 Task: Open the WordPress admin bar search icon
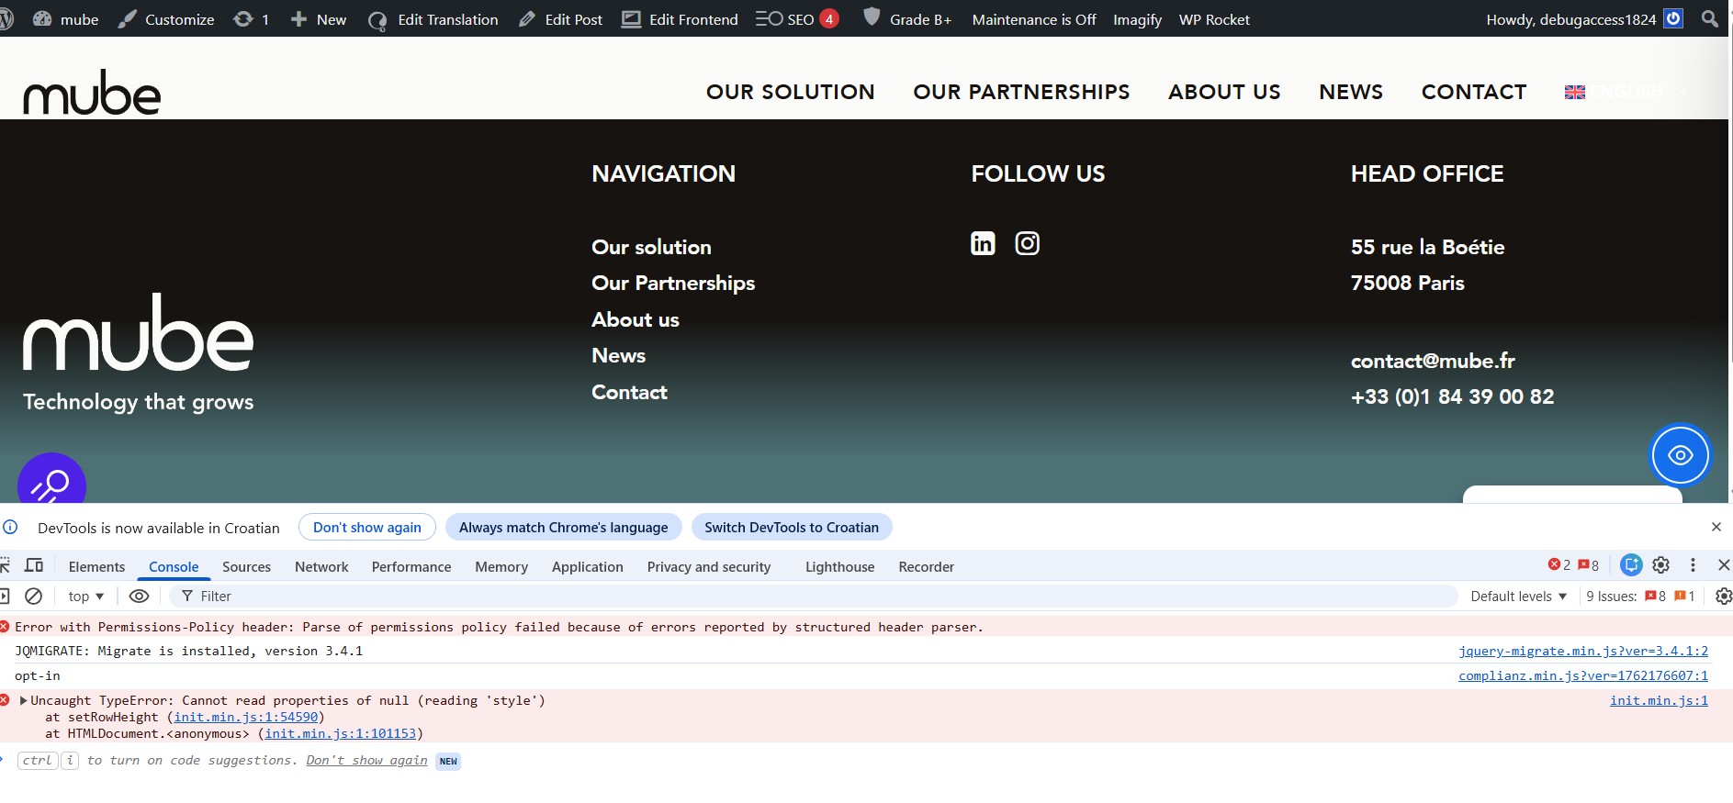coord(1709,19)
